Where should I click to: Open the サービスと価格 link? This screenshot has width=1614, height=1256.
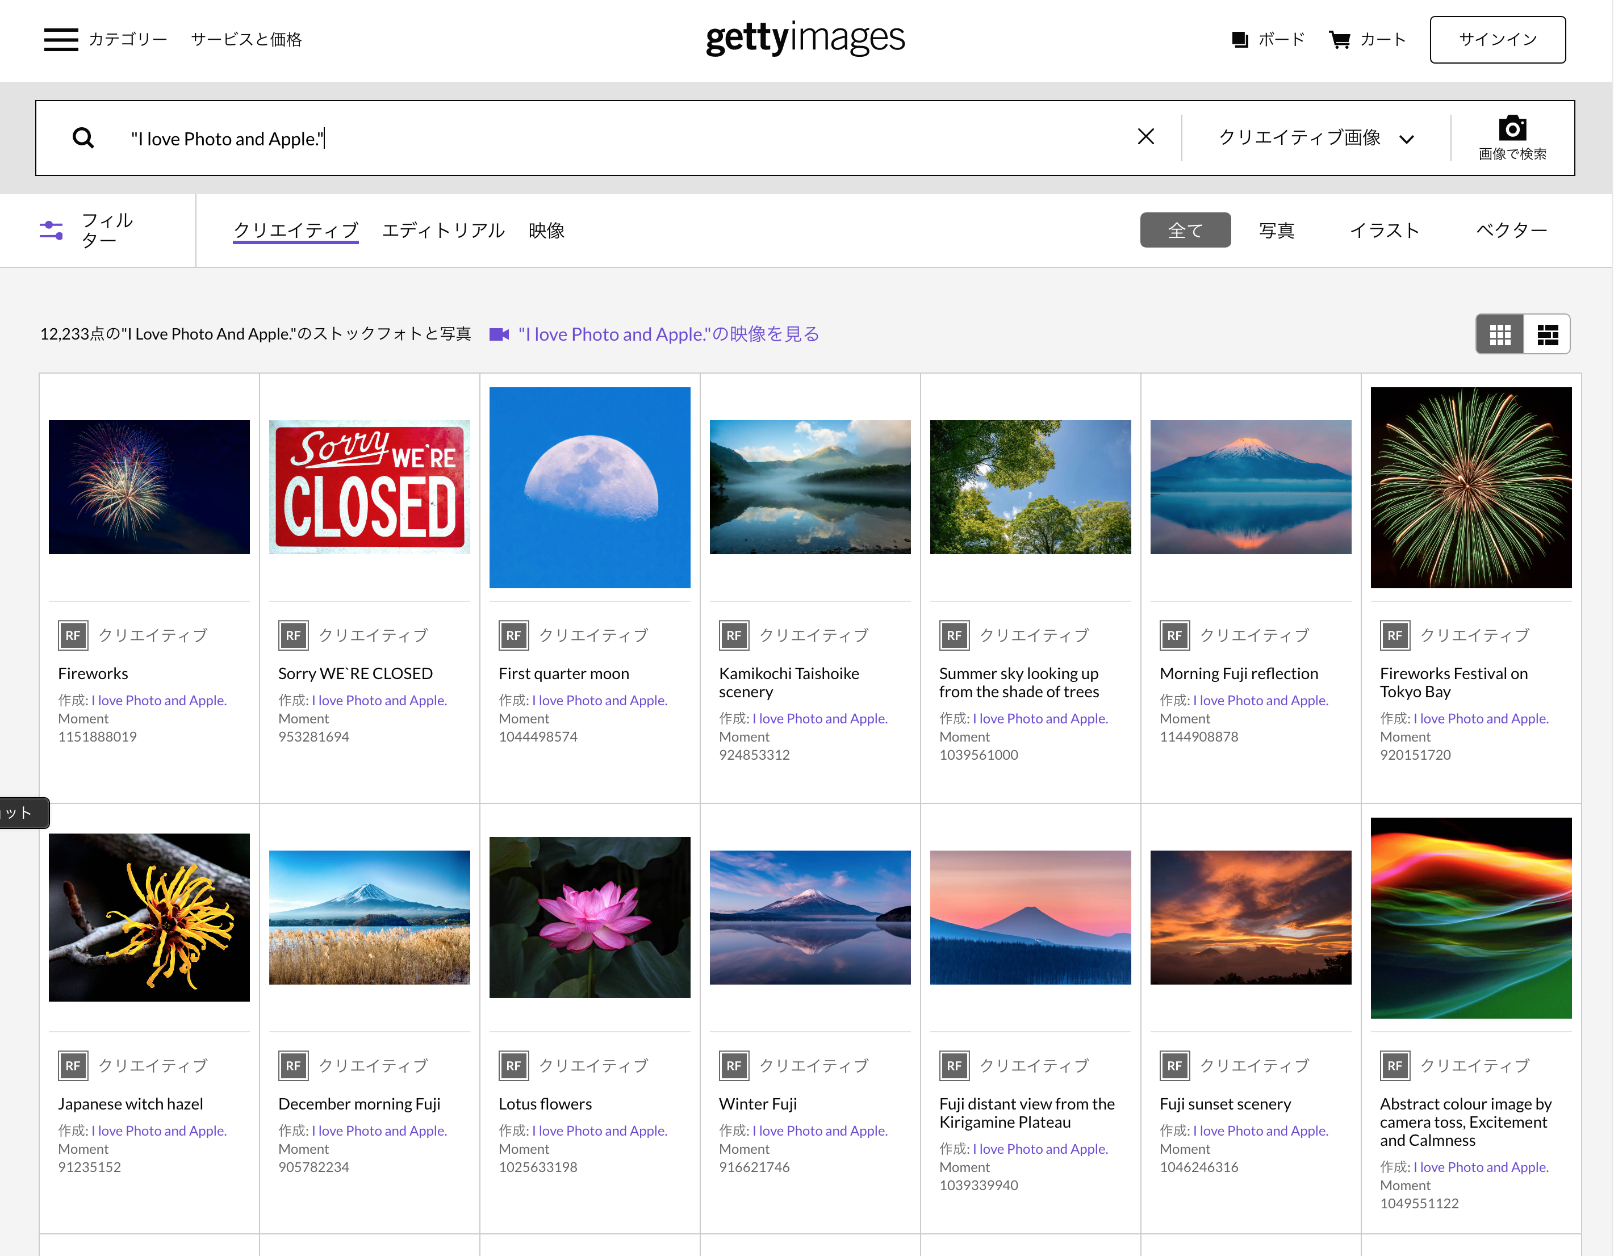(x=246, y=39)
